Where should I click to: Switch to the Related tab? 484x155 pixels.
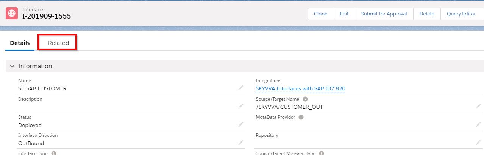click(x=58, y=43)
